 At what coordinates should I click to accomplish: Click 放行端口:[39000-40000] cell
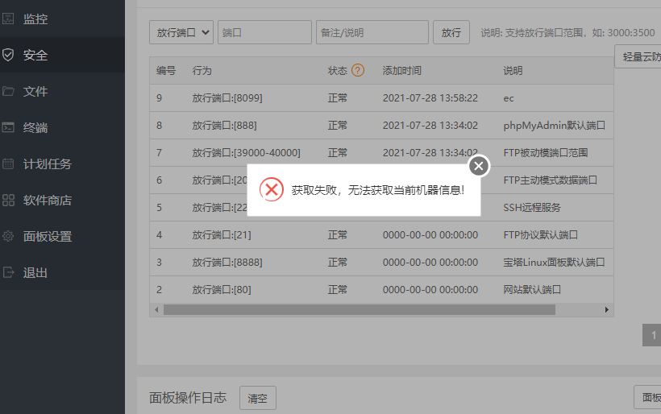[x=246, y=153]
